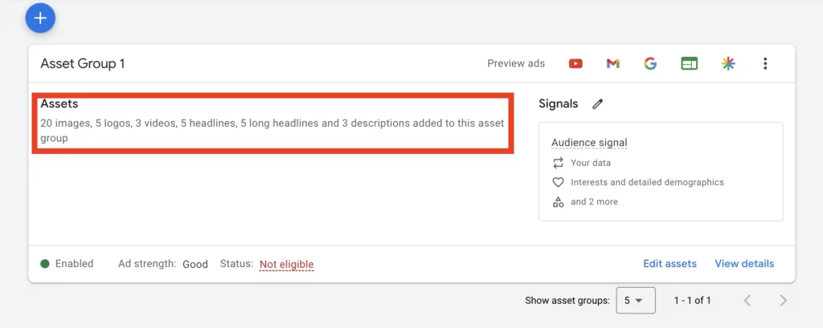Click the Asset Group 1 title
Screen dimensions: 823x328
(83, 64)
